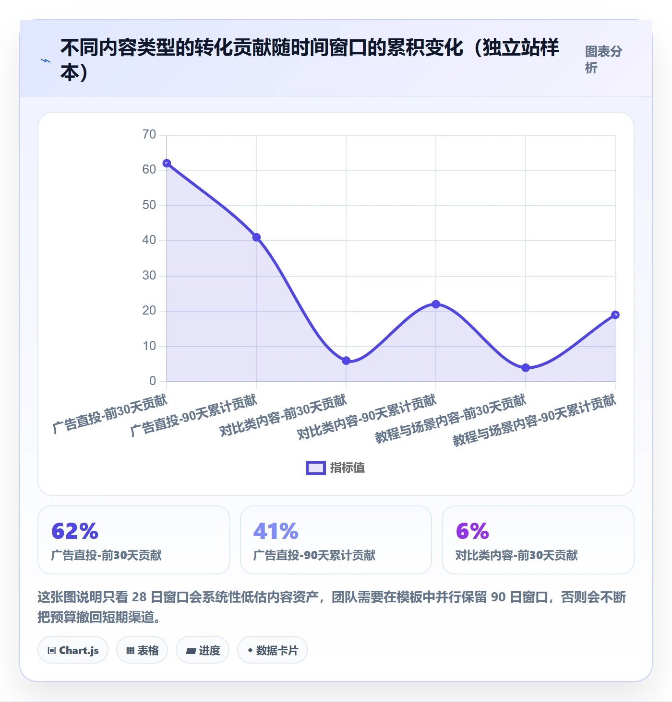
Task: Click the y-axis value 30
Action: coord(149,276)
